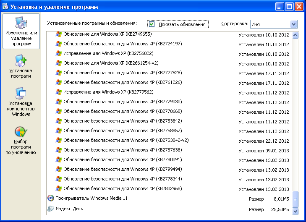Viewport: 306px width, 222px height.
Task: Maximize the Установка и удаление программ window
Action: coord(289,7)
